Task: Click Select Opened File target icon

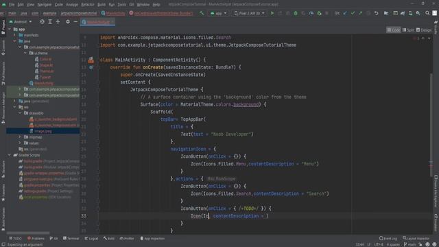Action: (x=42, y=21)
